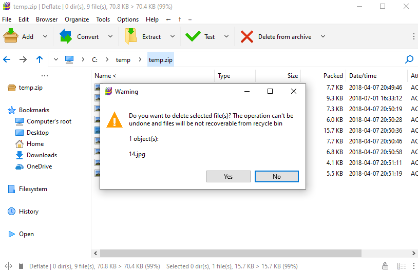The width and height of the screenshot is (418, 273).
Task: Sort by Date/time column header
Action: (x=376, y=76)
